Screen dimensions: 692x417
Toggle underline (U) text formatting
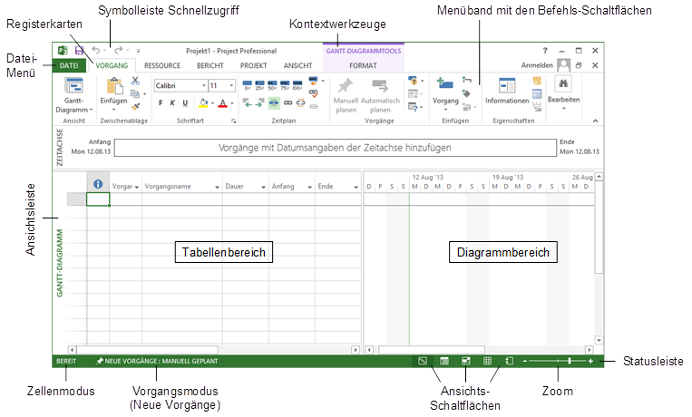pyautogui.click(x=186, y=102)
